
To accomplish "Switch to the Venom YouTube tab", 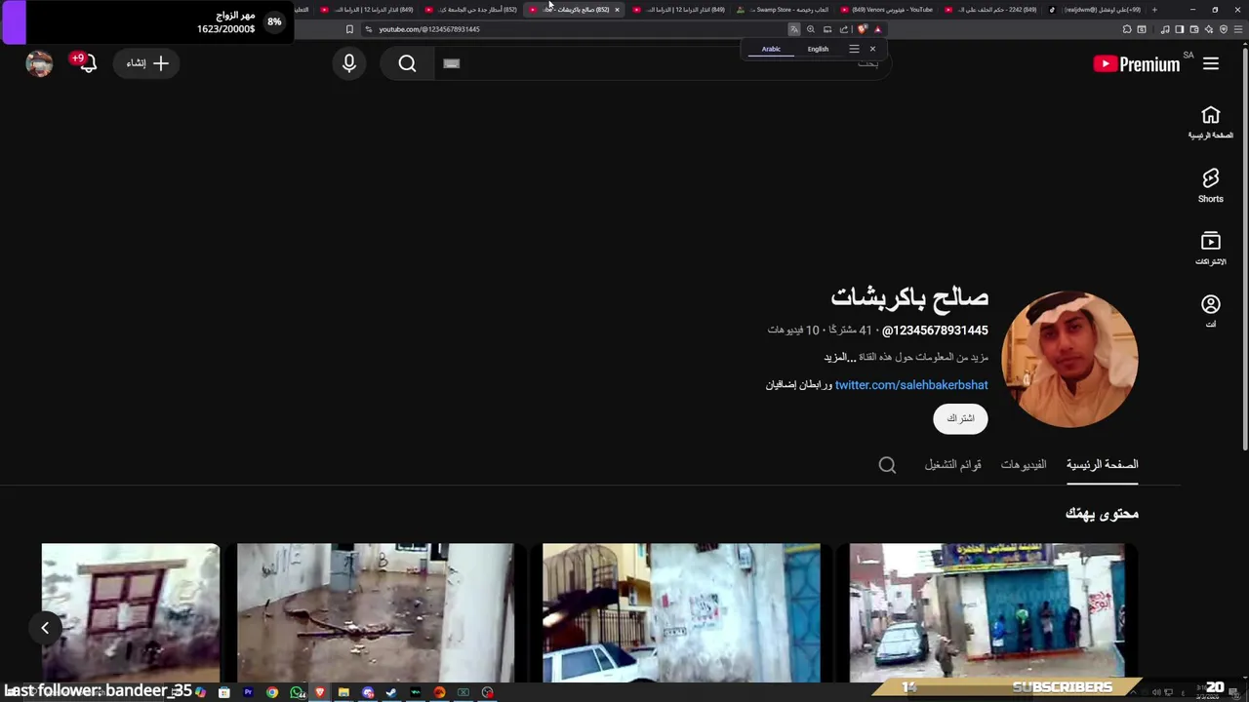I will tap(886, 10).
